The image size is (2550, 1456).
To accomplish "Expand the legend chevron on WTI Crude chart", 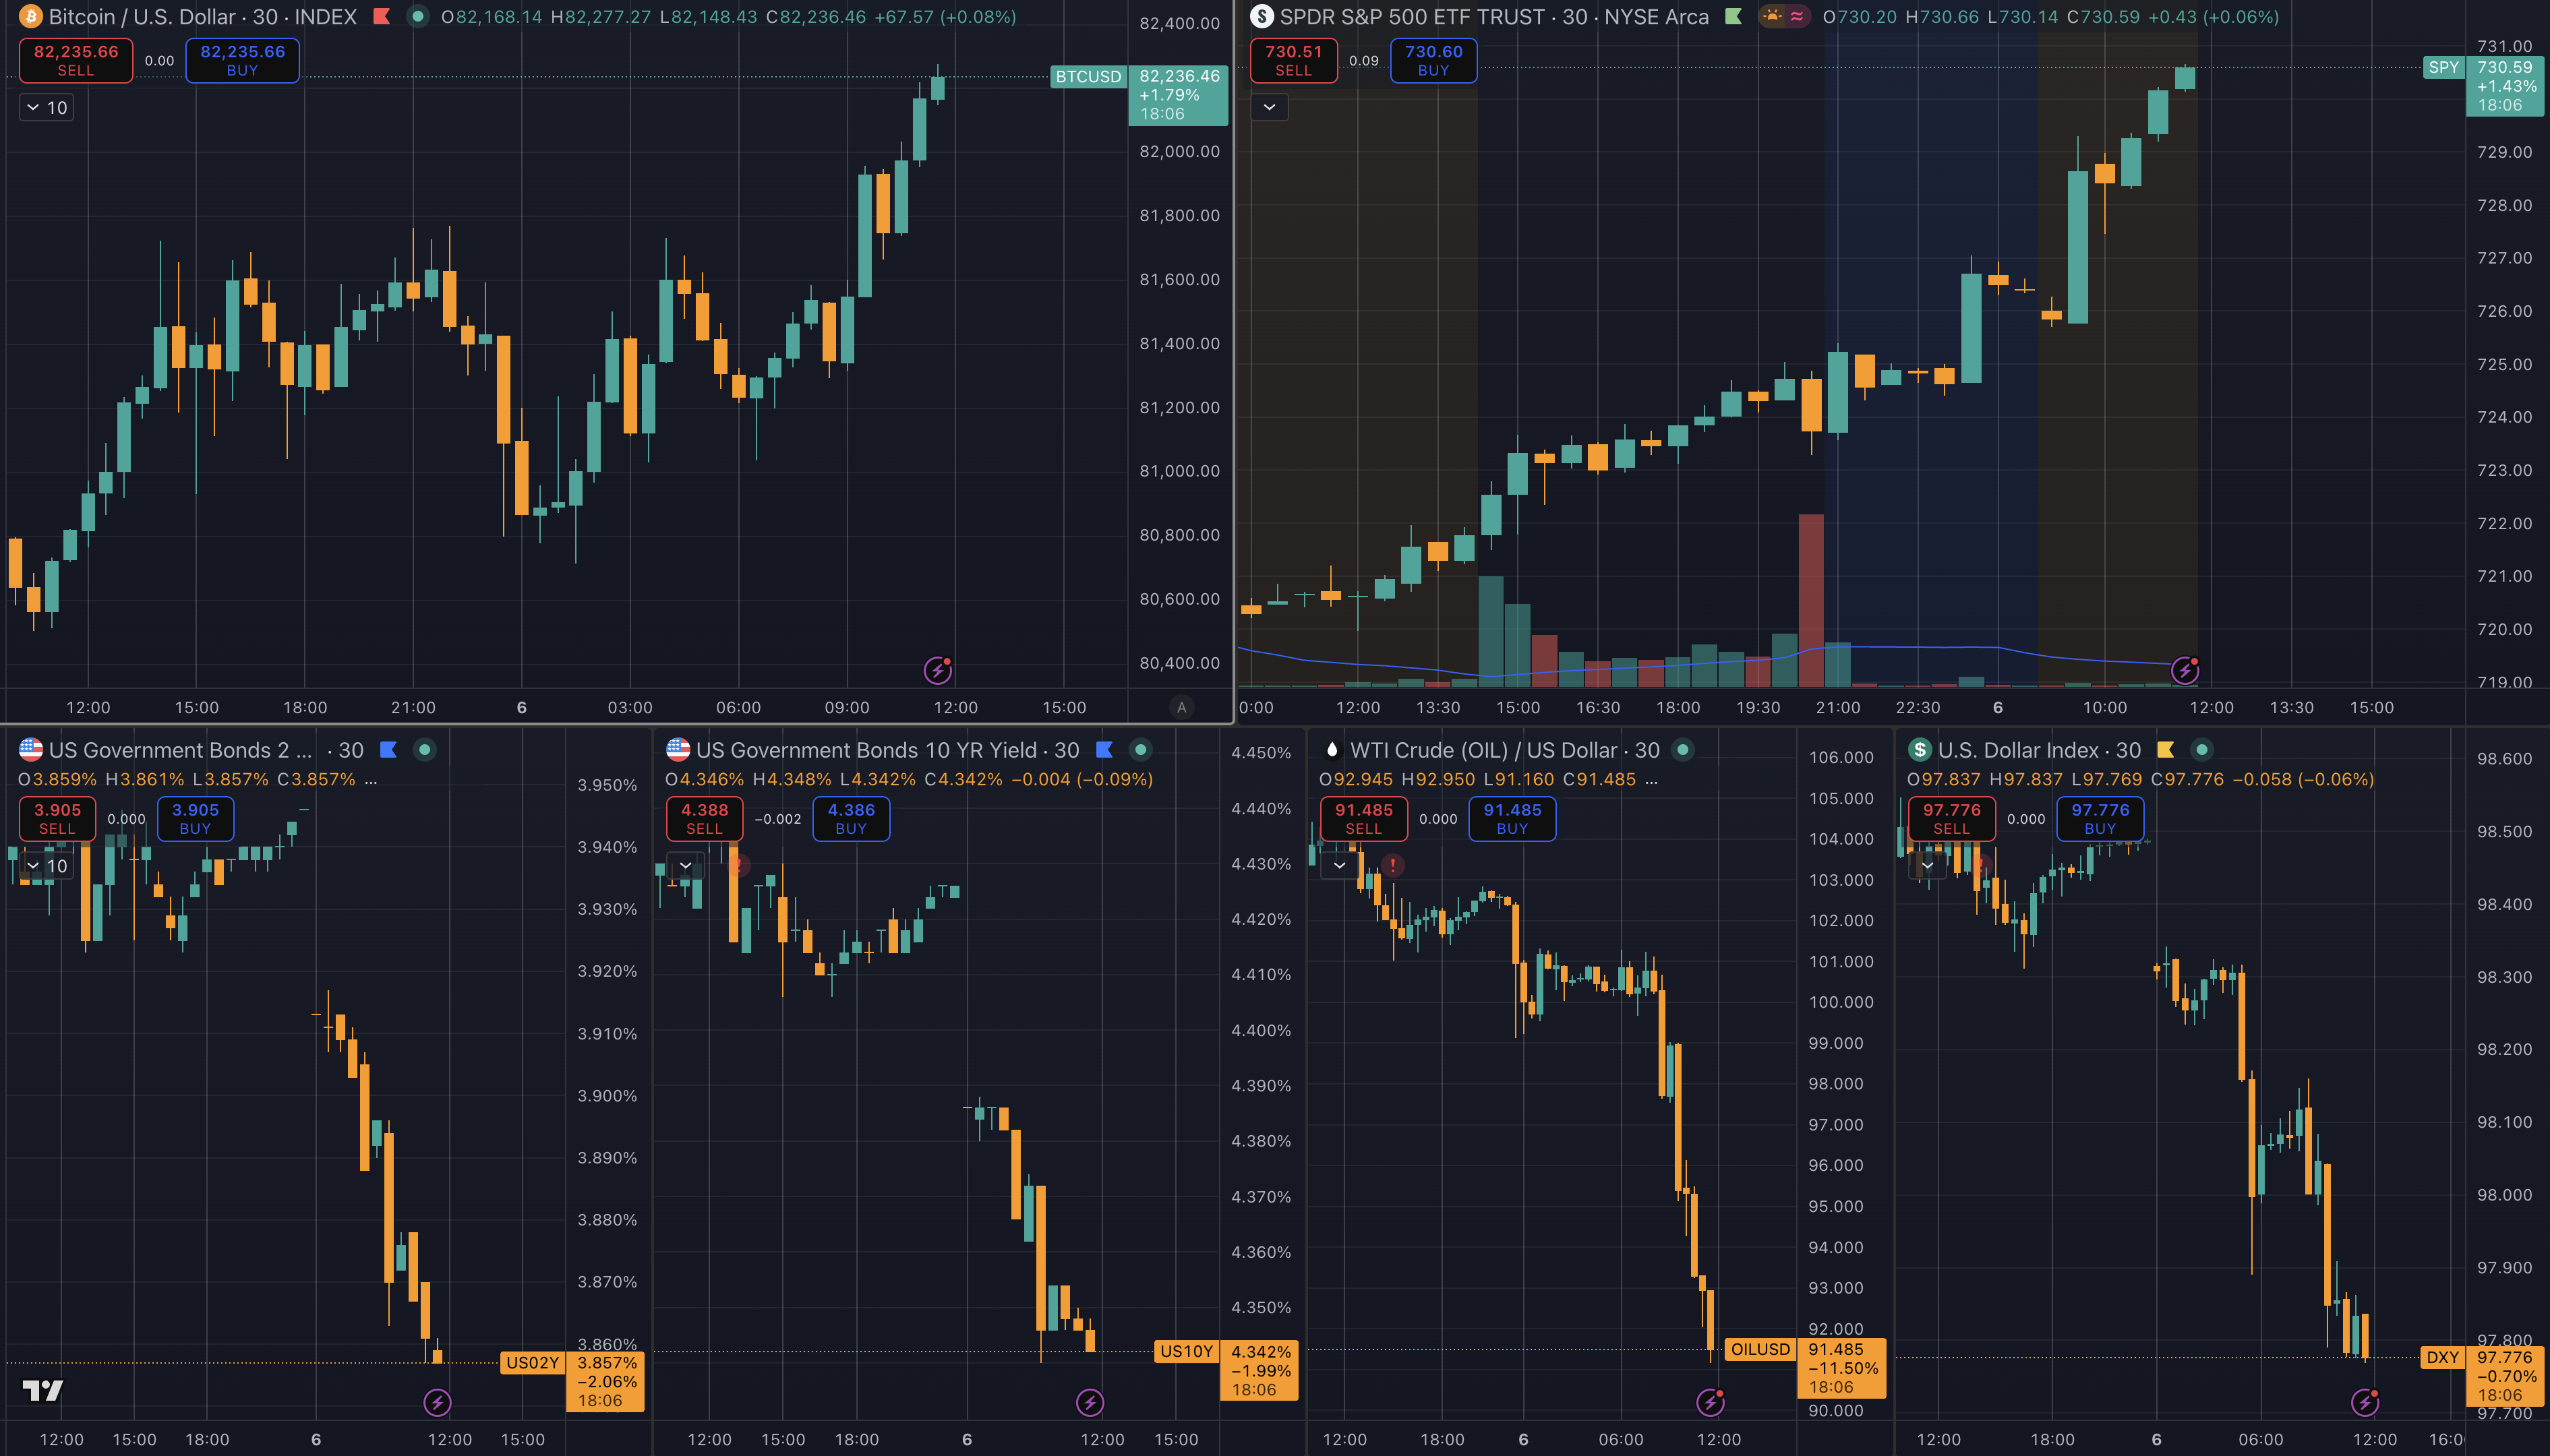I will [x=1339, y=865].
